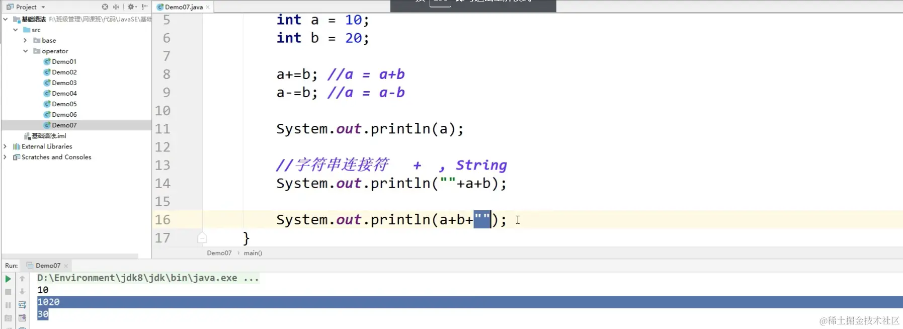The height and width of the screenshot is (329, 903).
Task: Toggle Soft-Wrap in the Run console
Action: tap(22, 305)
